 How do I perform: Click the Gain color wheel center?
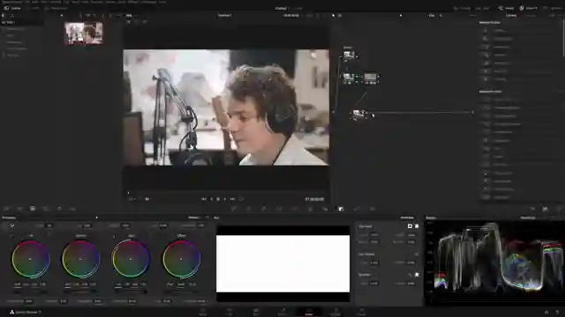click(131, 259)
